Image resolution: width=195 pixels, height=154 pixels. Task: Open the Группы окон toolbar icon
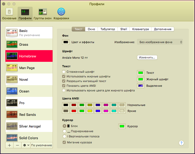tap(42, 12)
